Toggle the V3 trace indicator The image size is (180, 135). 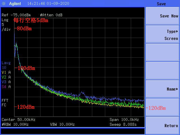[6, 82]
